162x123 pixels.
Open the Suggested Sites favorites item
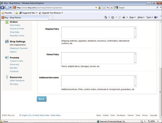[28, 13]
